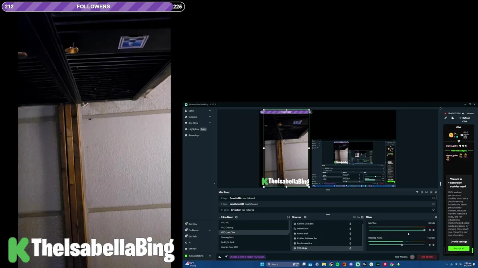
Task: Open App Store in the sidebar
Action: pyautogui.click(x=193, y=123)
